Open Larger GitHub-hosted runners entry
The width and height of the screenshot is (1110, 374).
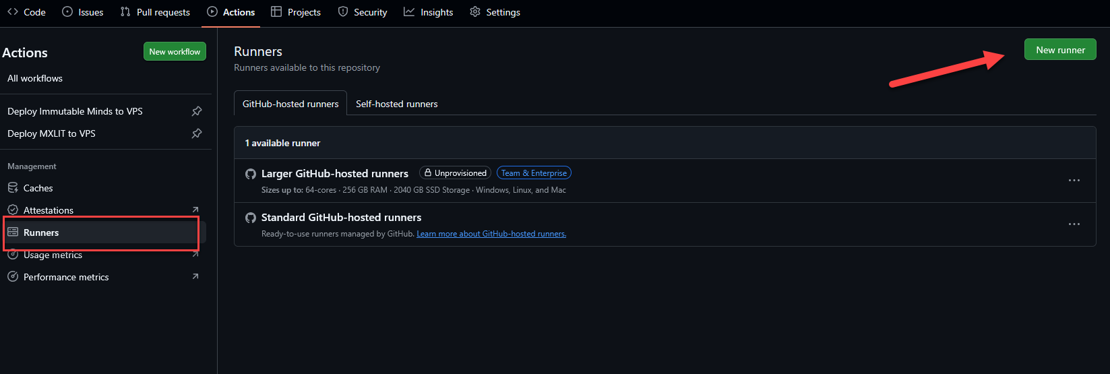[x=335, y=173]
